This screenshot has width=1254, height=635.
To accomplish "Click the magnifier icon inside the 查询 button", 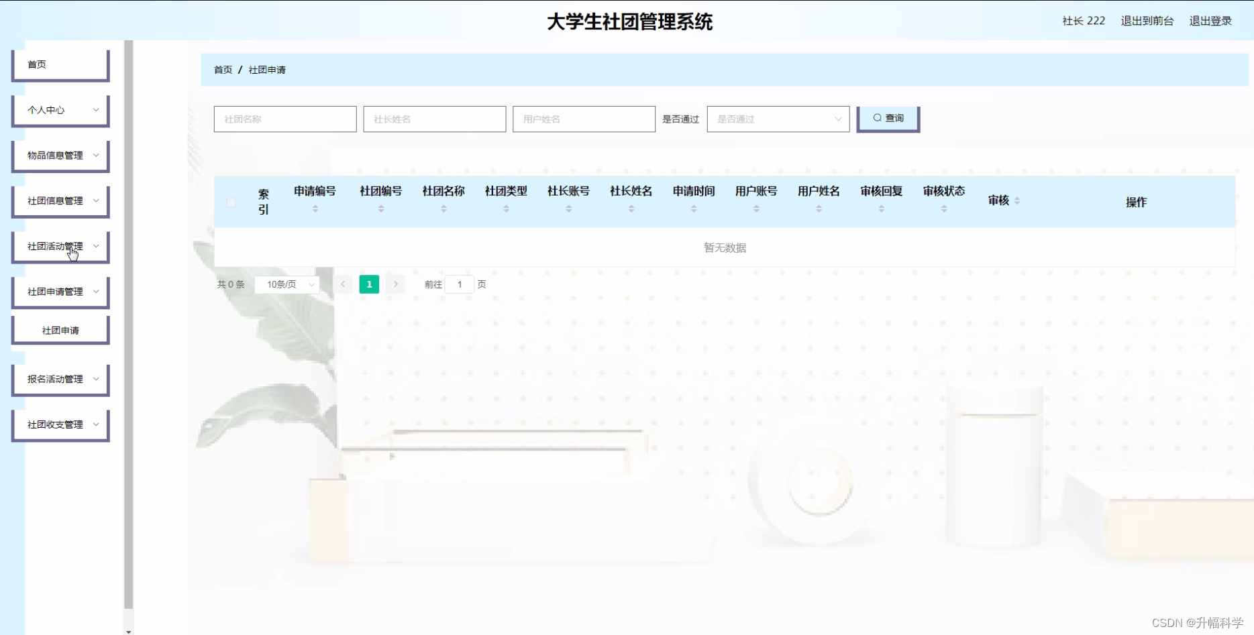I will coord(877,118).
